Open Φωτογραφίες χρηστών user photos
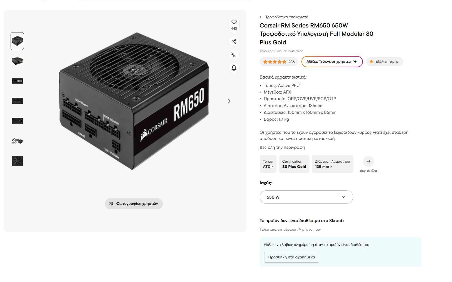452x282 pixels. 134,204
